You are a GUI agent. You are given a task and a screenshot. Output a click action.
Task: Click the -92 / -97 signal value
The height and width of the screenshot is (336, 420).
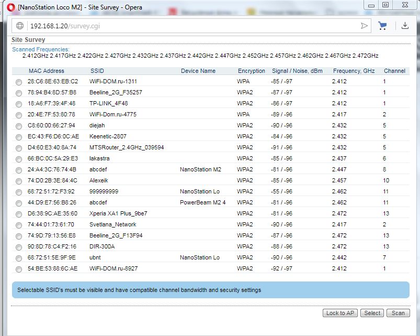click(281, 268)
